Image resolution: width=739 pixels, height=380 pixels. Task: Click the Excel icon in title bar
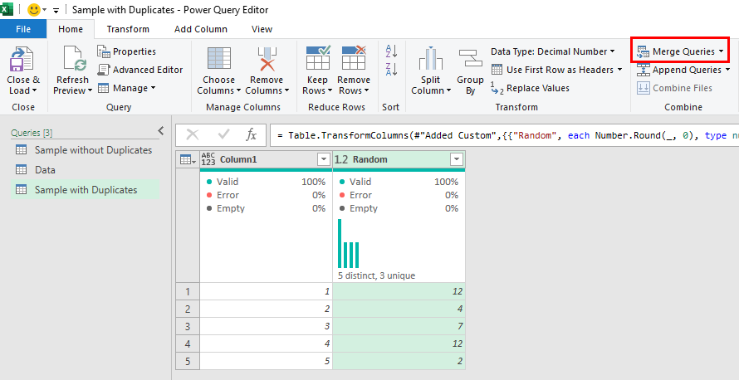pyautogui.click(x=7, y=9)
